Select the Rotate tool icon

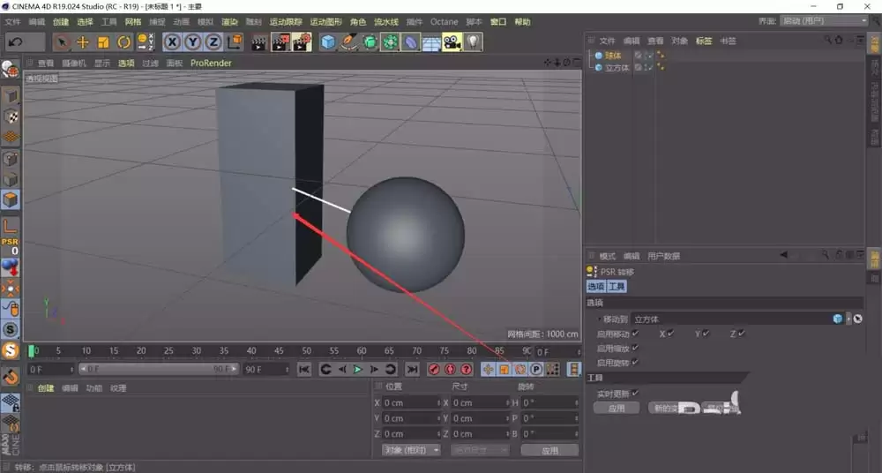click(123, 41)
